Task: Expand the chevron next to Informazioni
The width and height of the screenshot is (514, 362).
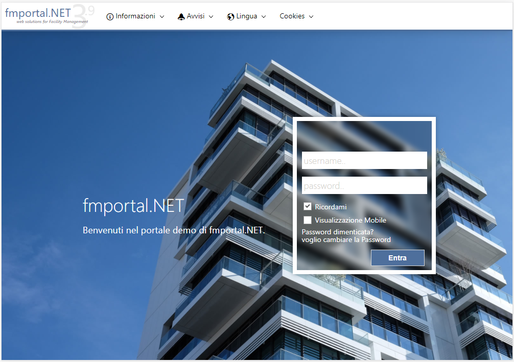Action: pyautogui.click(x=162, y=17)
